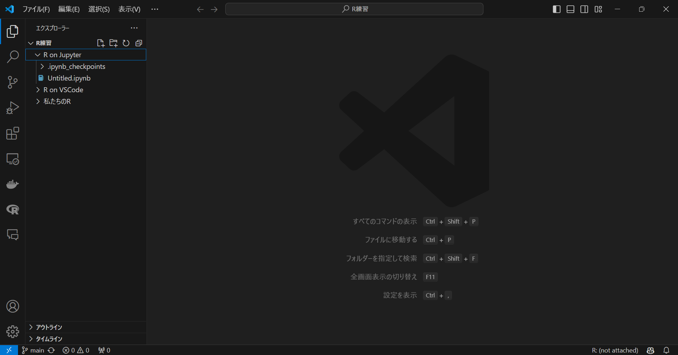The height and width of the screenshot is (355, 678).
Task: Open the Extensions view
Action: tap(13, 134)
